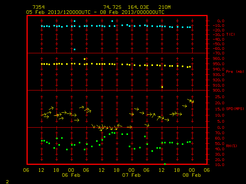246x184 pixels.
Task: Click the SPD(MPS) wind speed label
Action: [235, 109]
